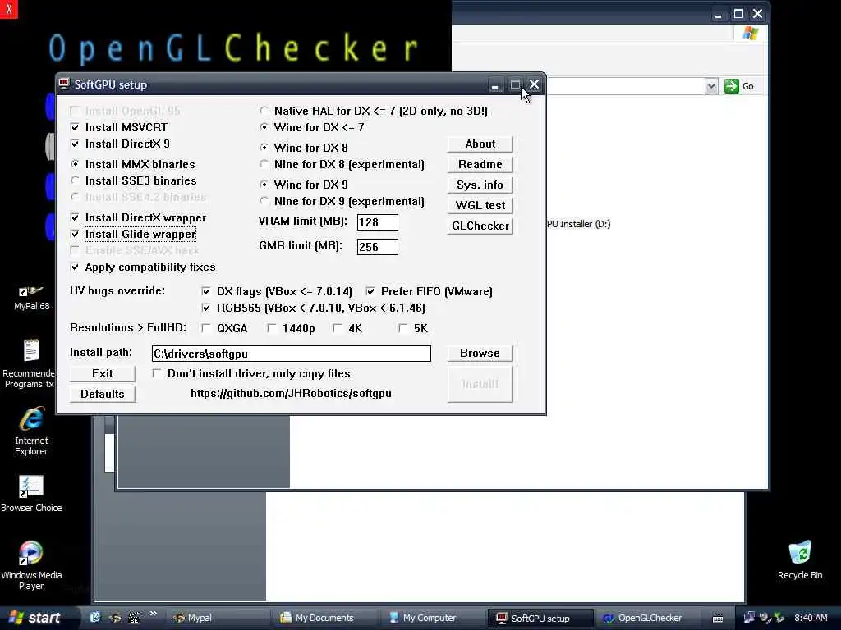Image resolution: width=841 pixels, height=630 pixels.
Task: Select Wine for DX <= 7
Action: coord(264,127)
